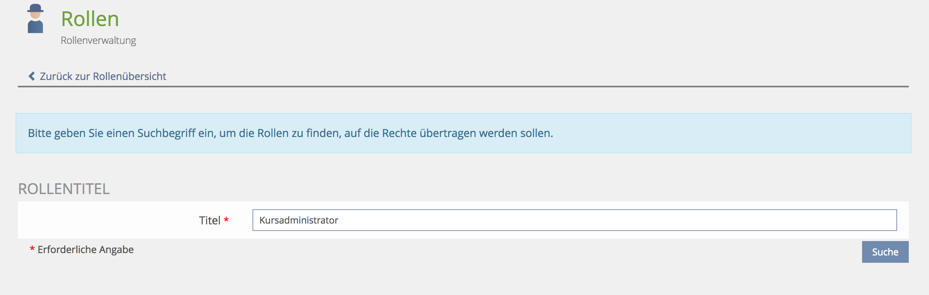Click the word Kursadministrator in the field

(299, 220)
